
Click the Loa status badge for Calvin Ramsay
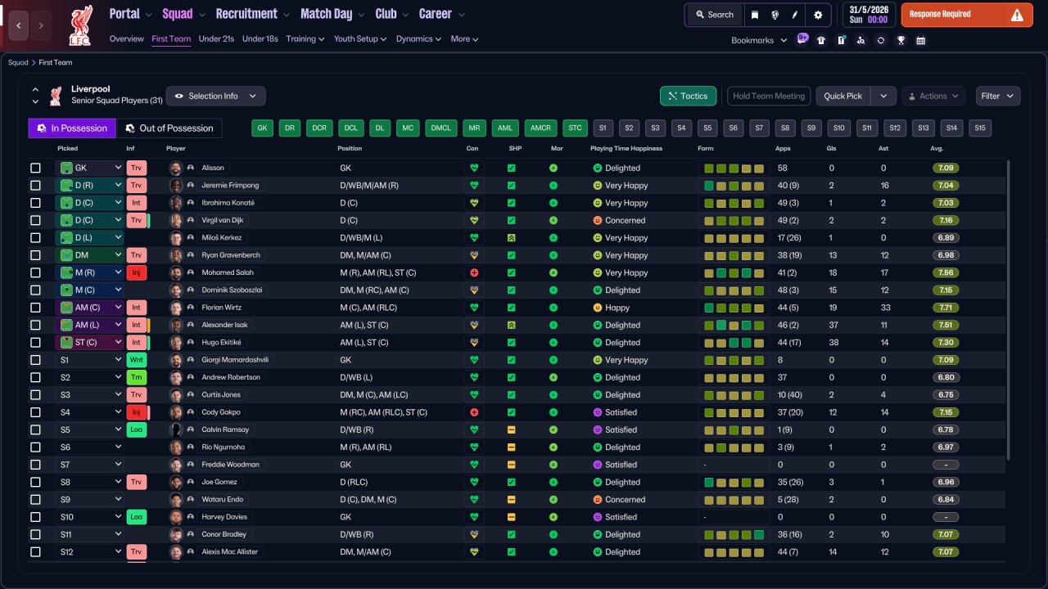coord(136,429)
